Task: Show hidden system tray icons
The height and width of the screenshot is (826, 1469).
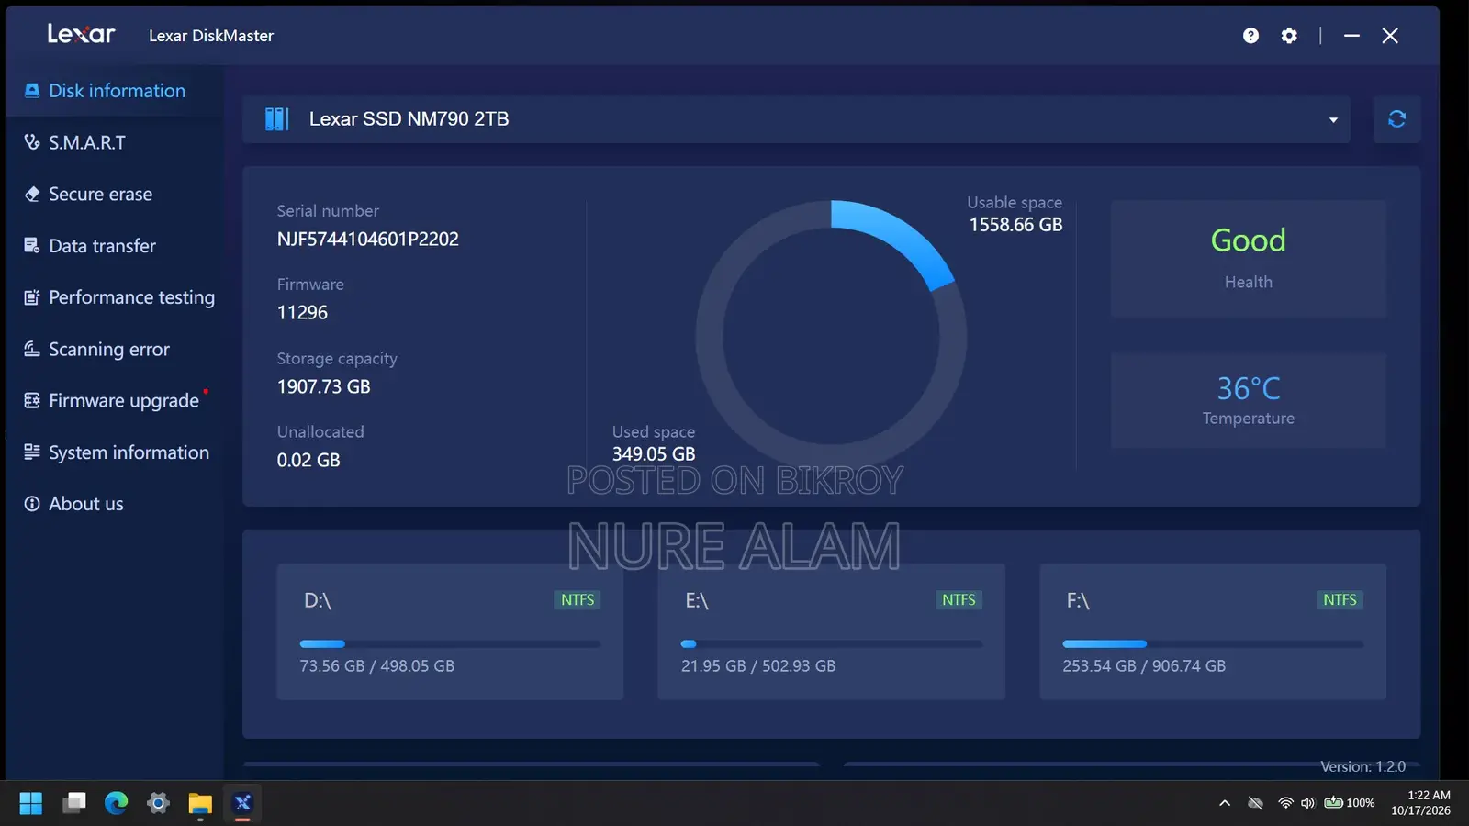Action: [1225, 803]
